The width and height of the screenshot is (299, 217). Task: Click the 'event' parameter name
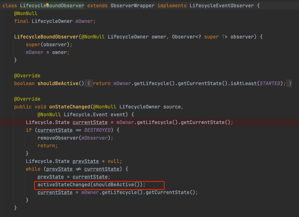118,115
